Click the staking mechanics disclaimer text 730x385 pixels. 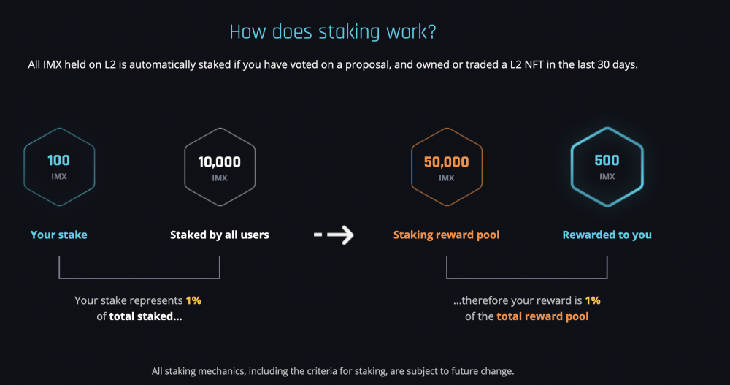tap(333, 371)
